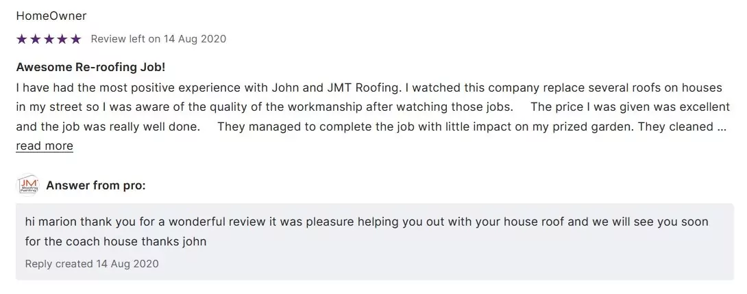Click the second purple rating star

point(35,39)
